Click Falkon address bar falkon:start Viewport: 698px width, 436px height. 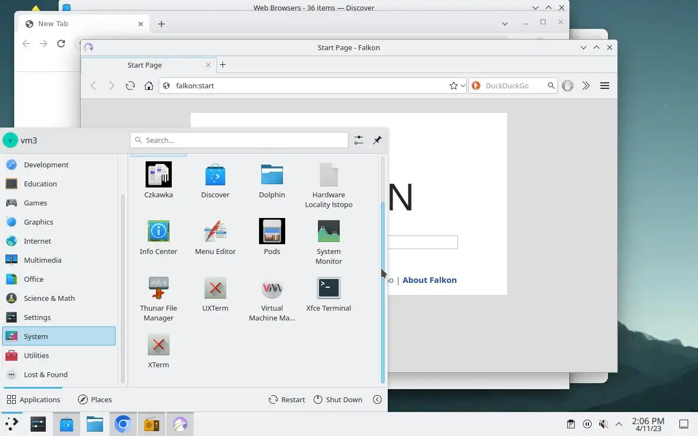point(312,86)
